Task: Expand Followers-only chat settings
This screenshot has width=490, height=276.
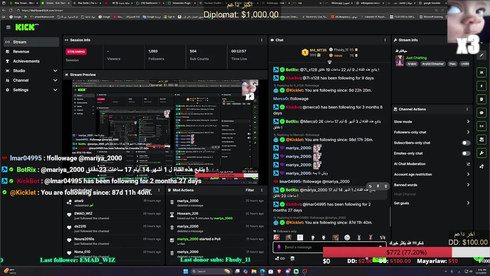Action: (x=432, y=132)
